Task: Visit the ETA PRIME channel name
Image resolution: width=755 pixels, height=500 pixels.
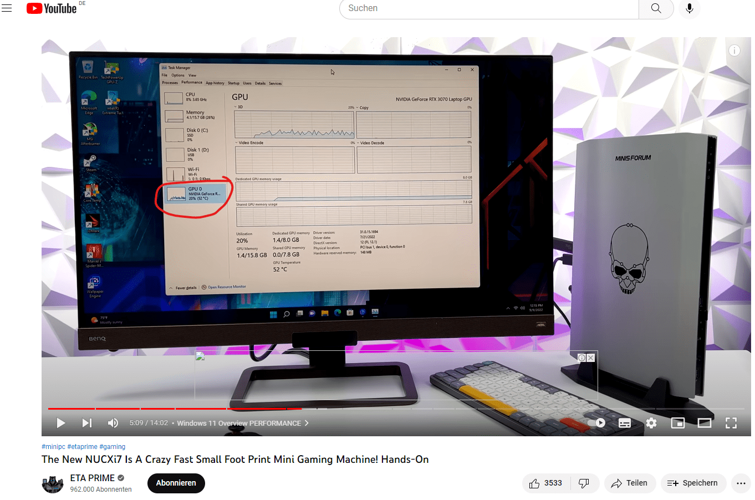Action: tap(92, 478)
